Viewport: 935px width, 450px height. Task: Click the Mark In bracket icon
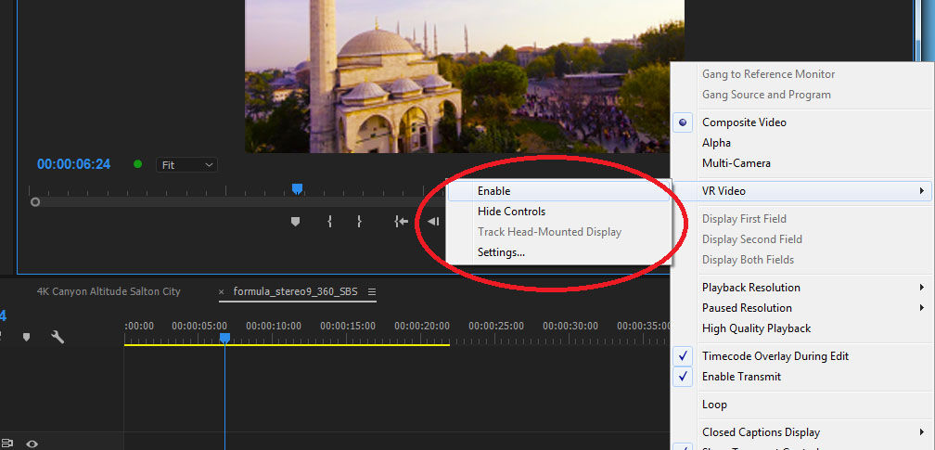(x=329, y=222)
